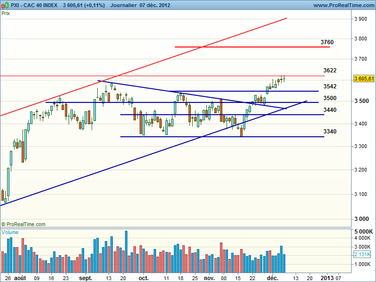This screenshot has width=376, height=282.
Task: Click the 2 131K volume value tag
Action: (364, 254)
